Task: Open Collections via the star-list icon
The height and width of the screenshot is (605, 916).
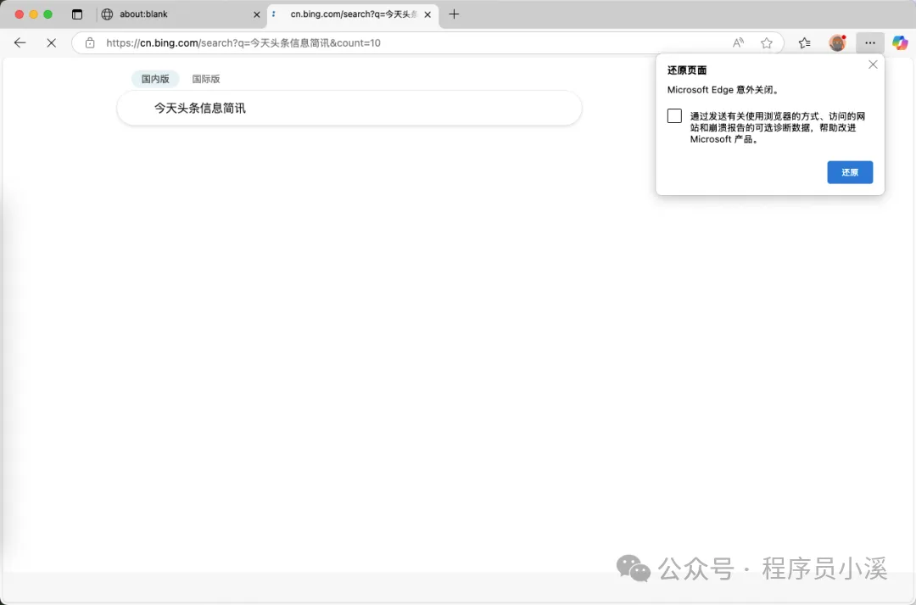Action: 804,42
